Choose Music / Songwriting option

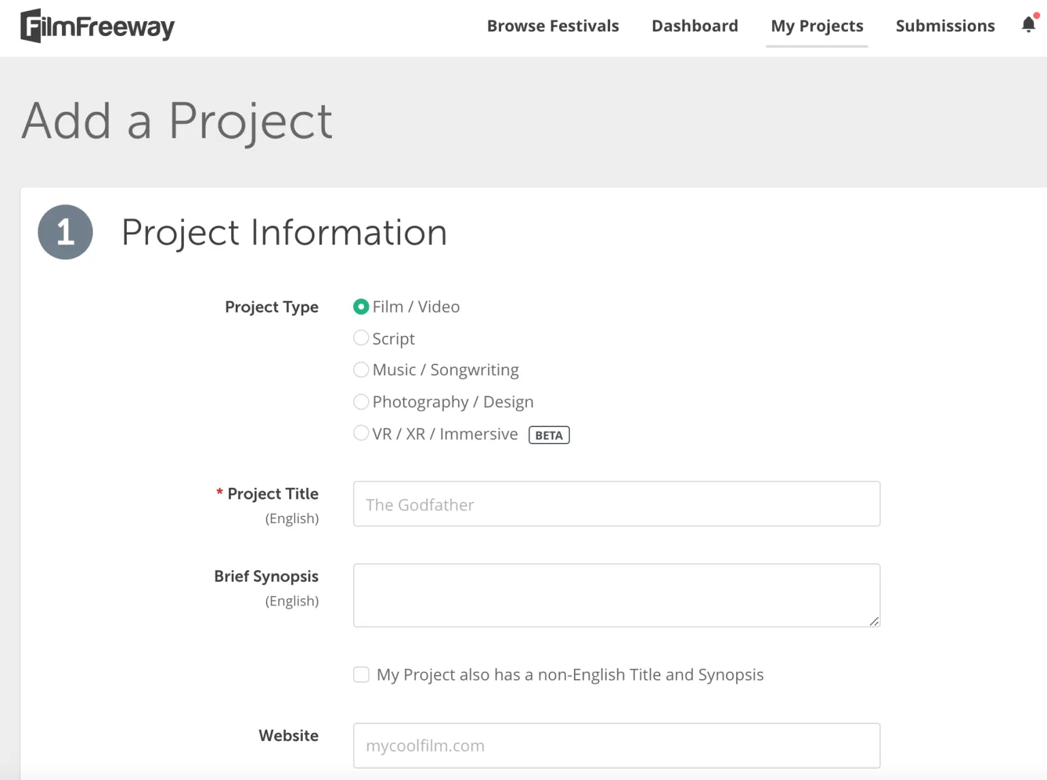(x=361, y=369)
